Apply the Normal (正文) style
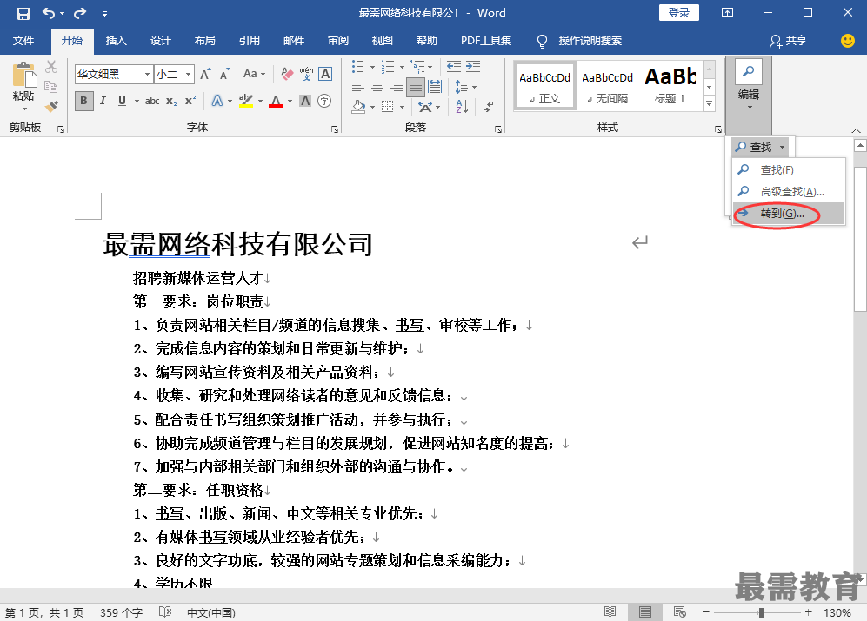Image resolution: width=867 pixels, height=621 pixels. point(544,87)
